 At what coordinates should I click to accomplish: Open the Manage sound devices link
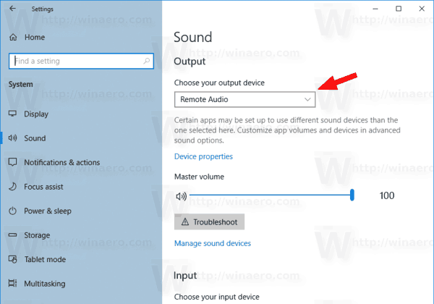pos(213,243)
